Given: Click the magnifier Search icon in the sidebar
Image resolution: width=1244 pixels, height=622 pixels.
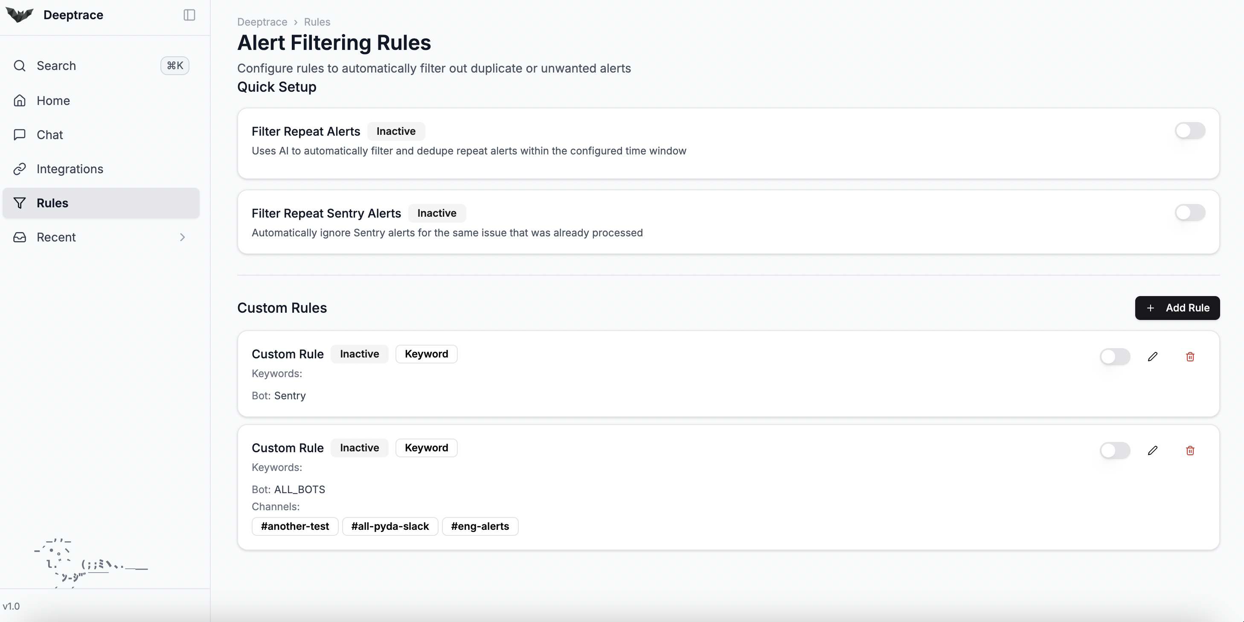Looking at the screenshot, I should 19,66.
